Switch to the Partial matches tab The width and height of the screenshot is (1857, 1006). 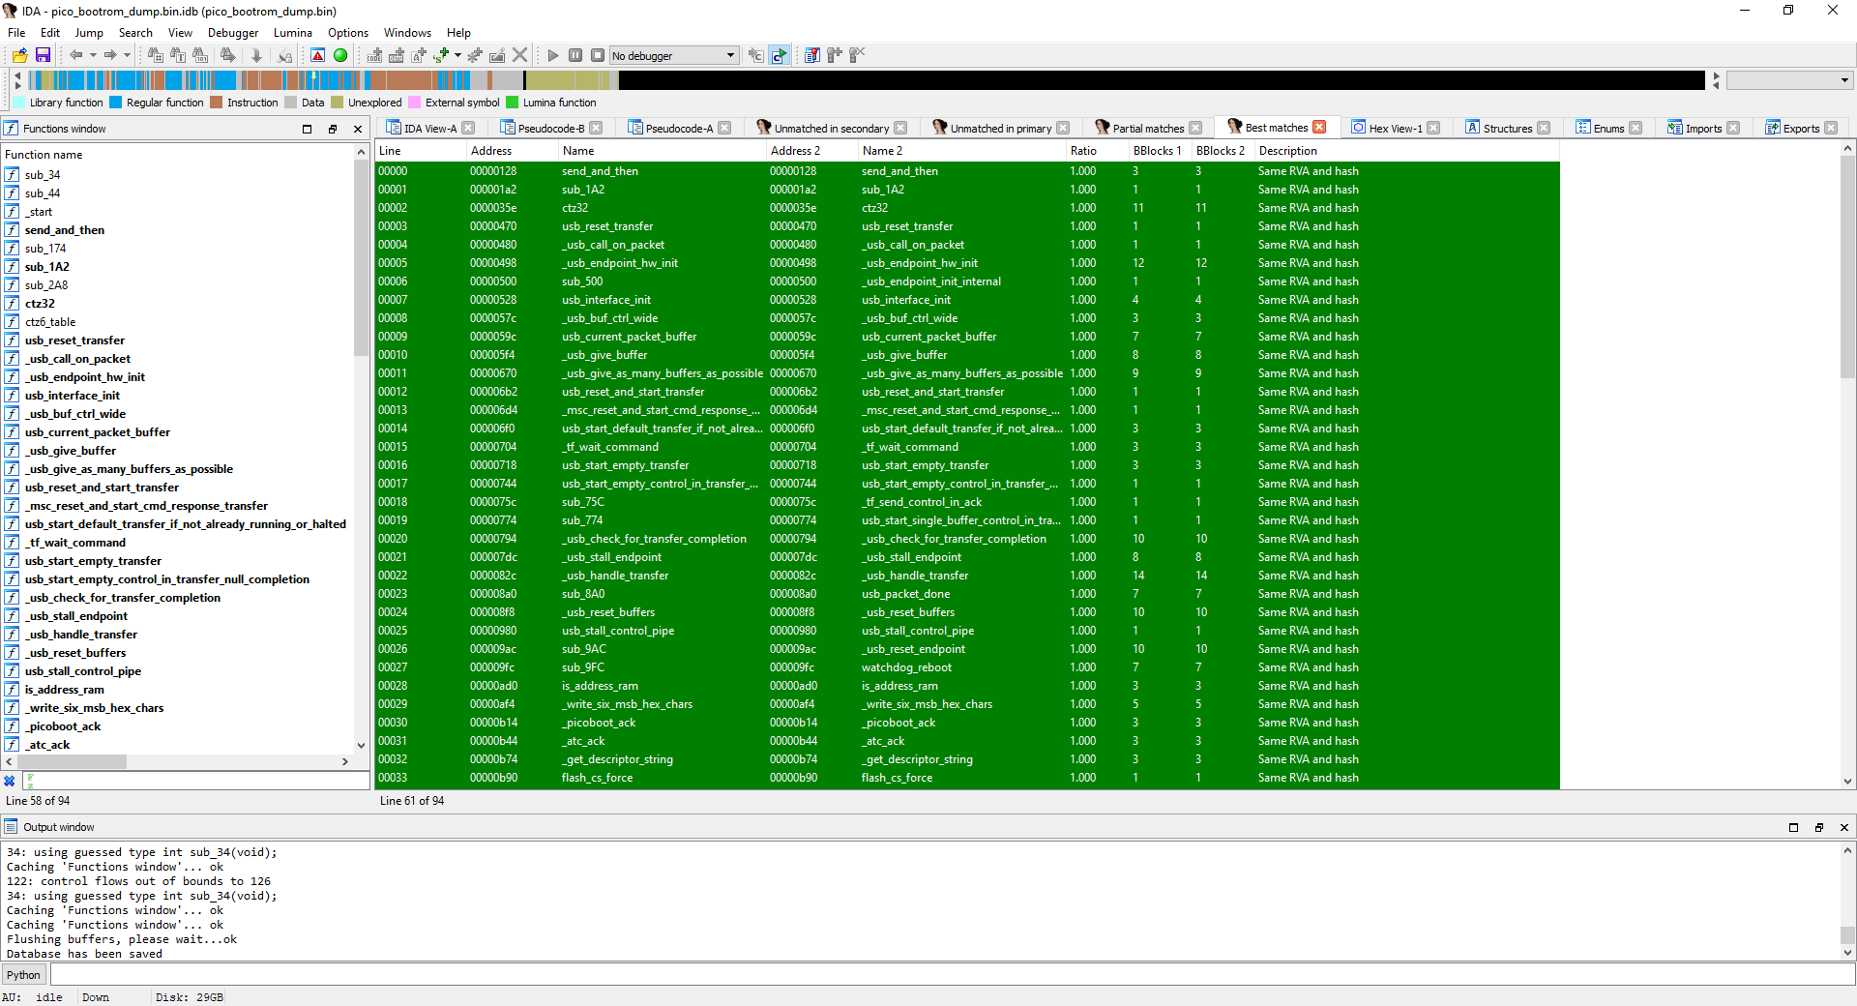[x=1147, y=129]
